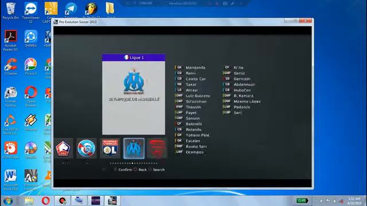Viewport: 367px width, 206px height.
Task: Click player name Sertic
Action: [239, 73]
